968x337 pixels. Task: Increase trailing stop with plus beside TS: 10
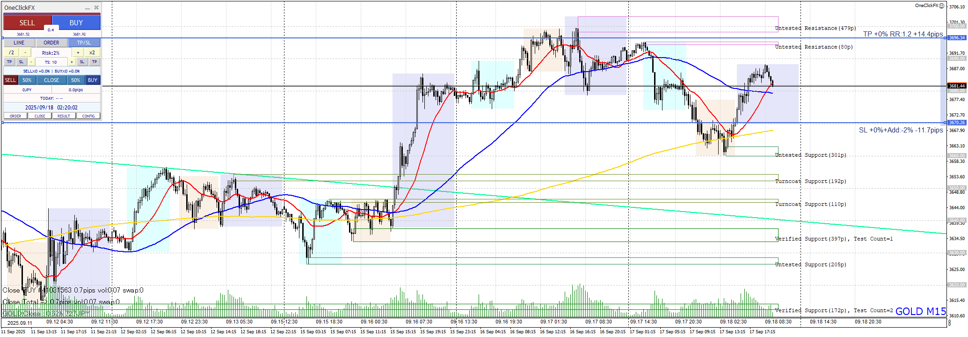pyautogui.click(x=72, y=62)
